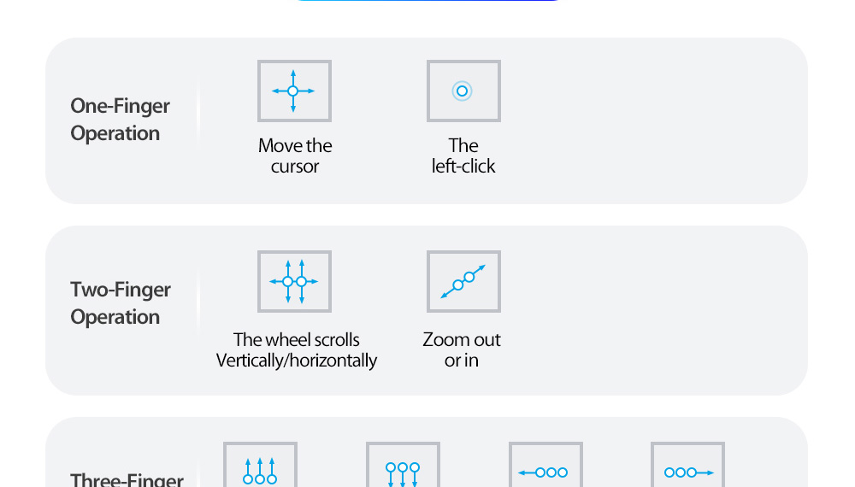Click the Two-Finger Operation heading
Screen dimensions: 855x487
(x=120, y=303)
